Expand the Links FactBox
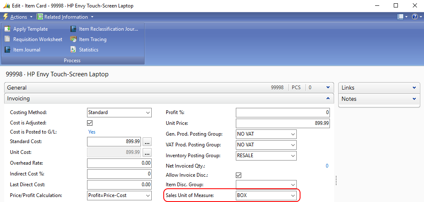 [414, 88]
